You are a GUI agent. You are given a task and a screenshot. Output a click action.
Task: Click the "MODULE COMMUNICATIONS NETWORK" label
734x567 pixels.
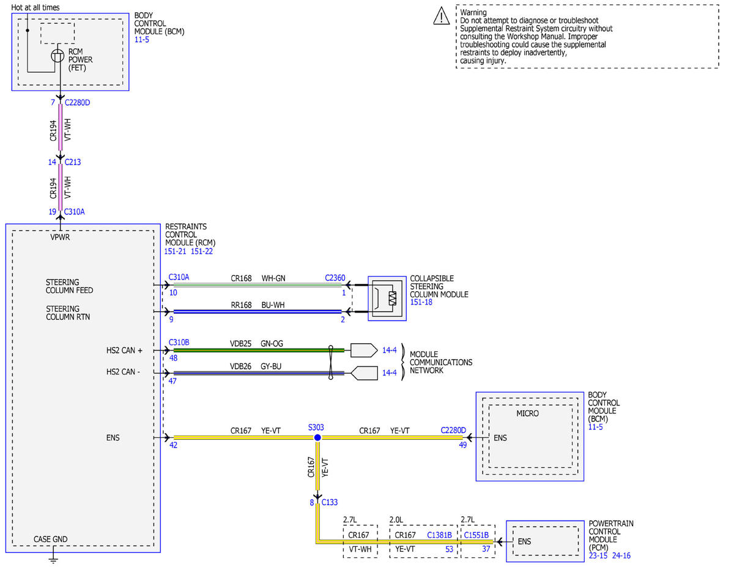(x=441, y=362)
